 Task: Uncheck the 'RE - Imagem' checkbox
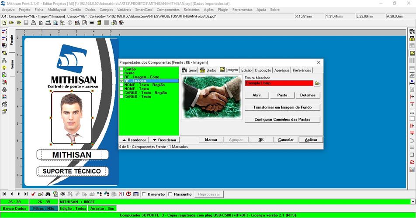pyautogui.click(x=121, y=81)
